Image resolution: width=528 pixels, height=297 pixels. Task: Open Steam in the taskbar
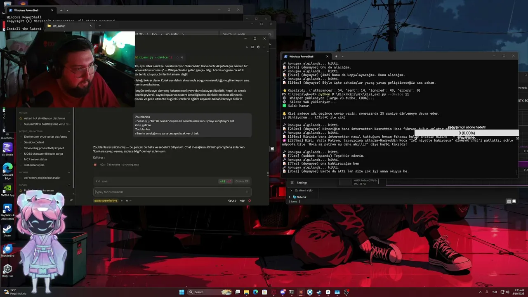319,292
